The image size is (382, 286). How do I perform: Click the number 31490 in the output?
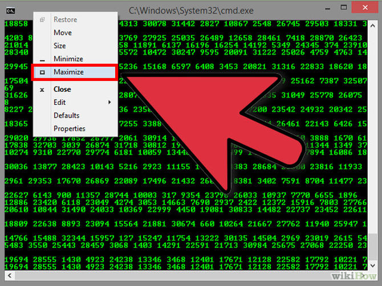coord(74,210)
